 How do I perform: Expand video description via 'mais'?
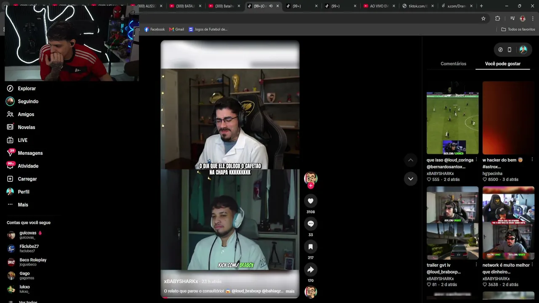pyautogui.click(x=290, y=291)
